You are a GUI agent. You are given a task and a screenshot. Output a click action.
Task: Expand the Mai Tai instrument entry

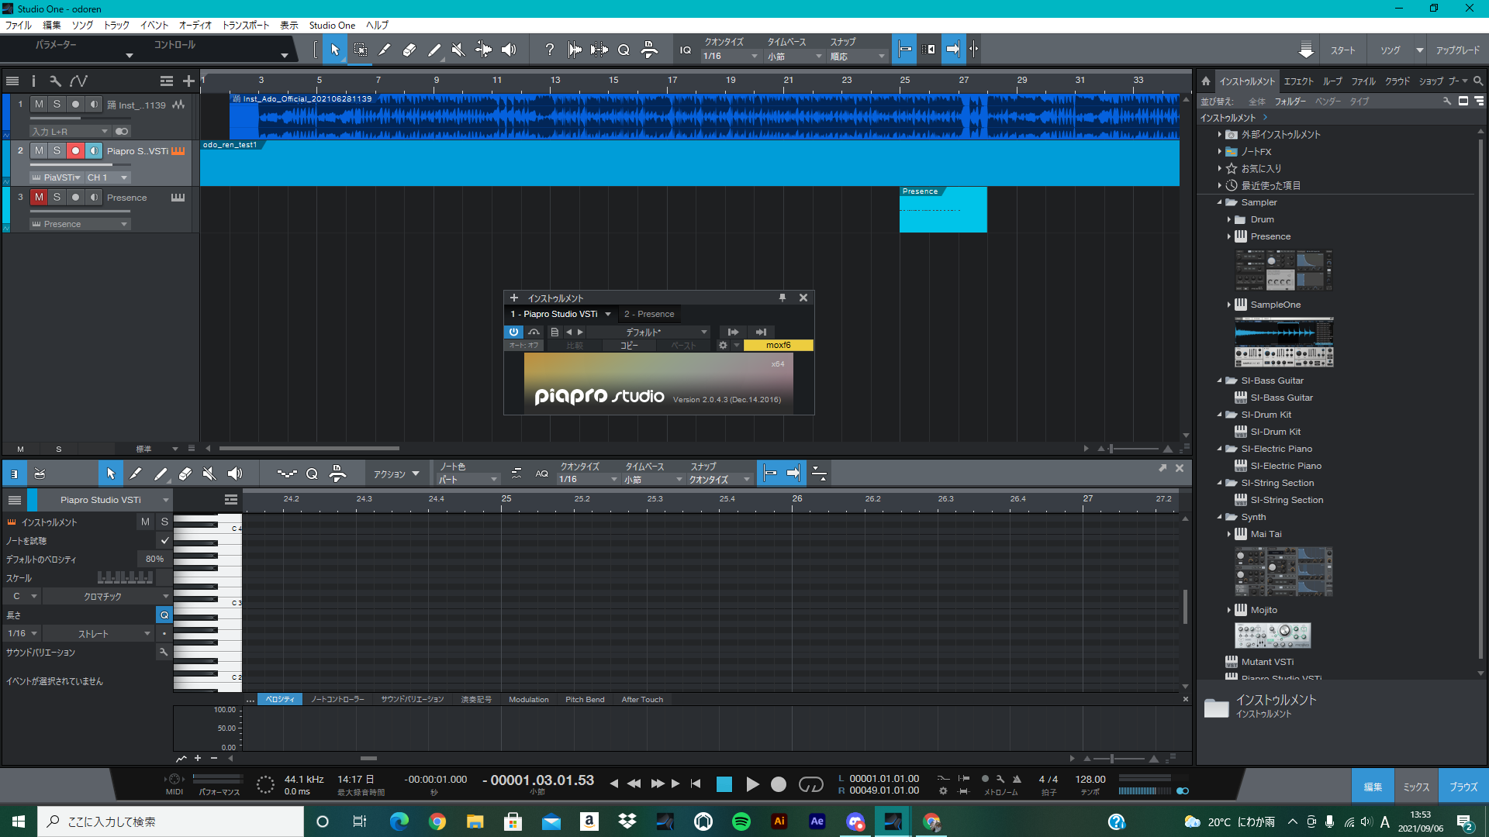(1229, 534)
